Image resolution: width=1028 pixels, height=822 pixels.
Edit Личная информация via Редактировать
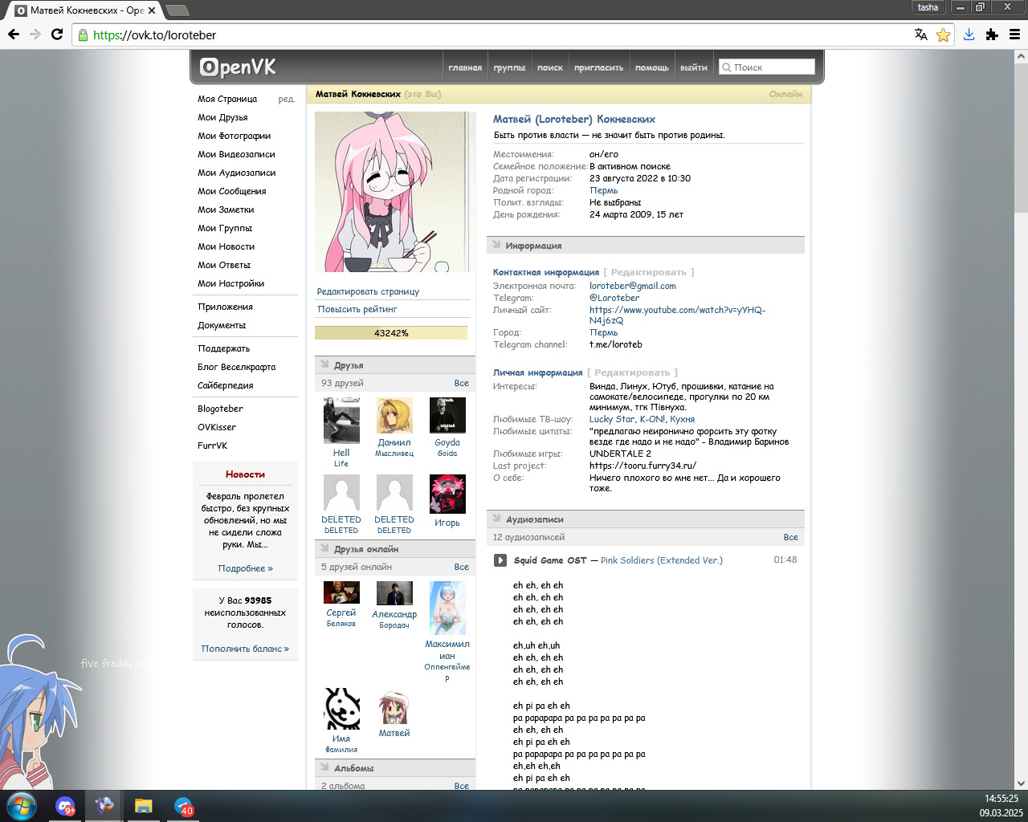[x=632, y=372]
